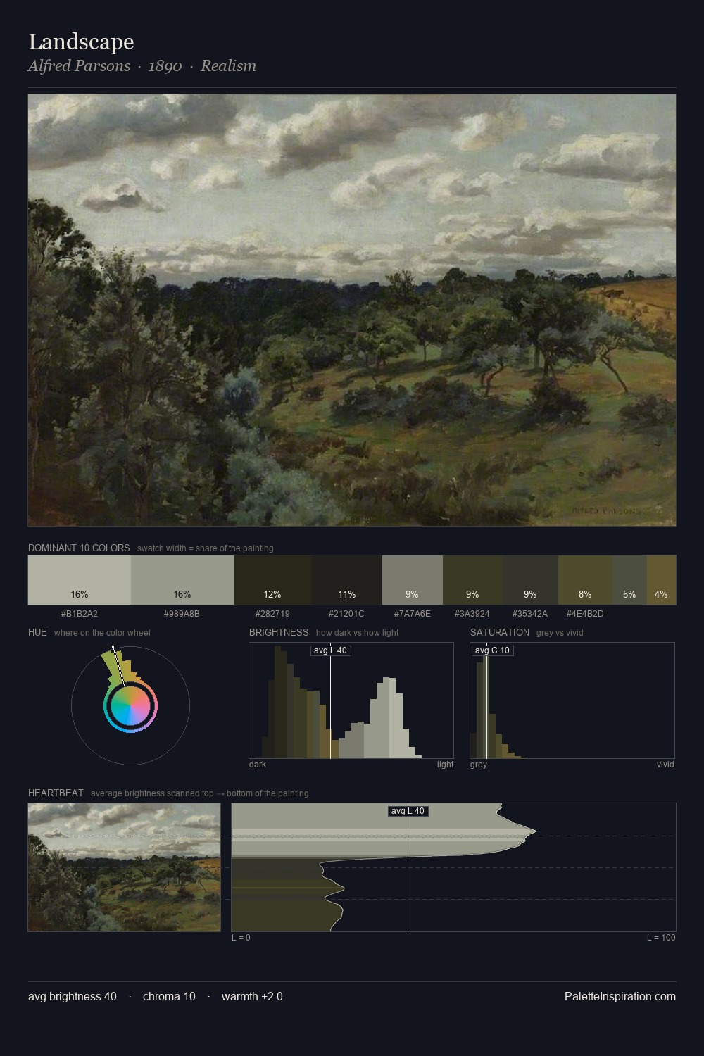Click 'avg brightness 40' in the footer

[x=73, y=996]
